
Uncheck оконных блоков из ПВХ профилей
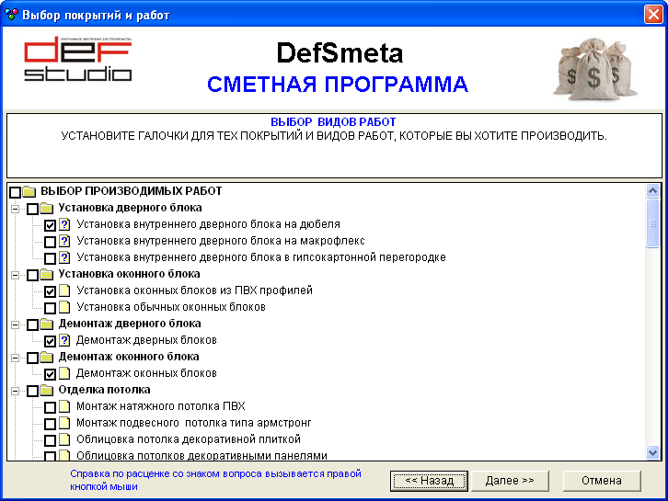pyautogui.click(x=51, y=291)
